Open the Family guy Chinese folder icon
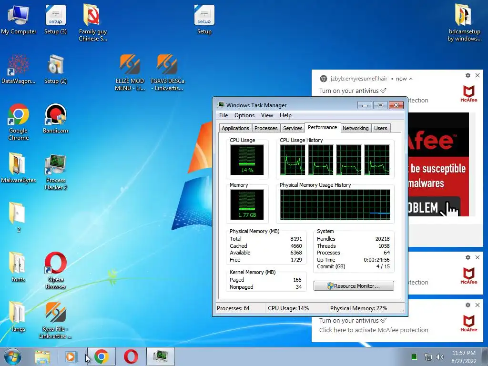This screenshot has width=488, height=366. pos(93,22)
